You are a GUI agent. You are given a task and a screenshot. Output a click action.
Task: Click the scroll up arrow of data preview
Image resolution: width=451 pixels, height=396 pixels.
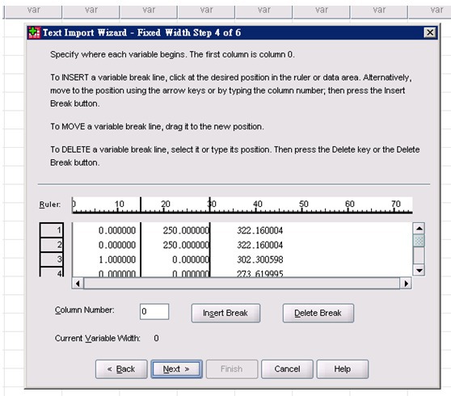point(419,229)
